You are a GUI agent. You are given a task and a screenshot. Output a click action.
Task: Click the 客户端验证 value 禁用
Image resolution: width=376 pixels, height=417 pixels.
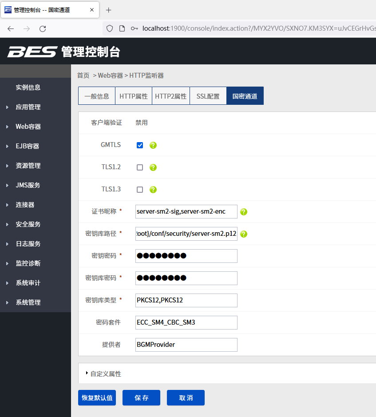[x=142, y=123]
